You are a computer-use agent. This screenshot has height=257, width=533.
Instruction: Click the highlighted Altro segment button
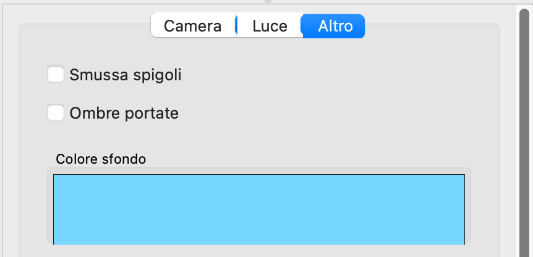(334, 26)
